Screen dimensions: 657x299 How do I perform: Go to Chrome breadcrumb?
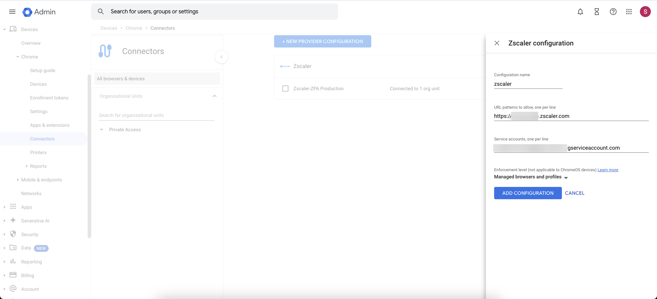[134, 28]
